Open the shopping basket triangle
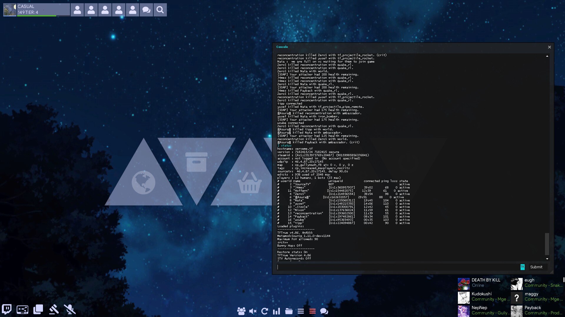Viewport: 565px width, 317px height. pos(249,183)
